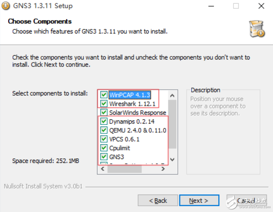This screenshot has height=212, width=273.
Task: Go back with the Back button
Action: click(x=158, y=200)
